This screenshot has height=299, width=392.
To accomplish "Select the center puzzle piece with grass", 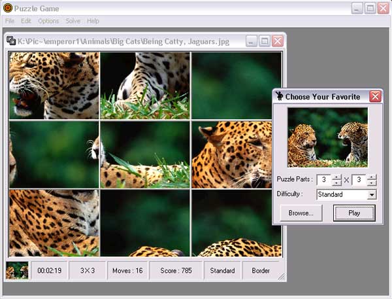I will click(145, 154).
